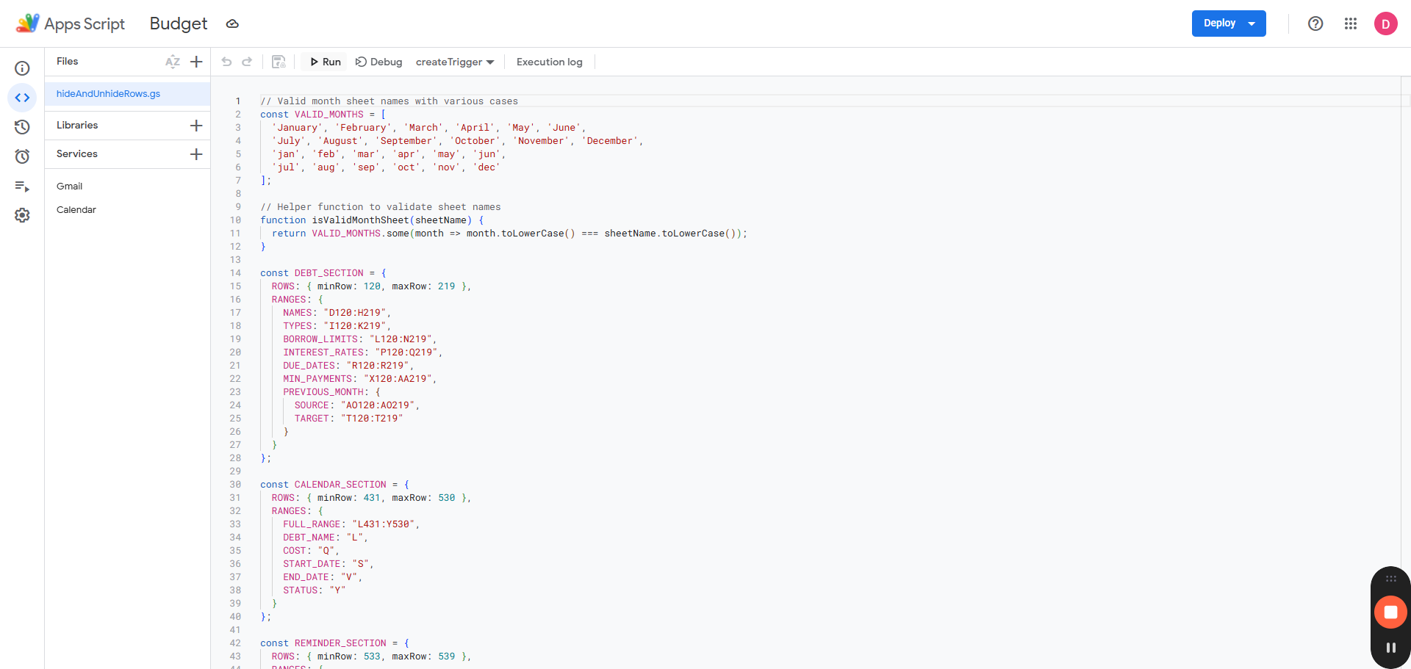Open the Help question mark icon
Image resolution: width=1411 pixels, height=669 pixels.
point(1315,23)
